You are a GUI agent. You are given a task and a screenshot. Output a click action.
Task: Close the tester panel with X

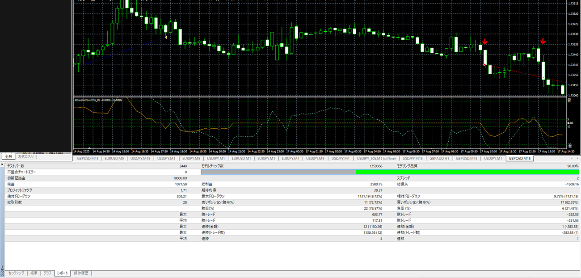[2, 165]
